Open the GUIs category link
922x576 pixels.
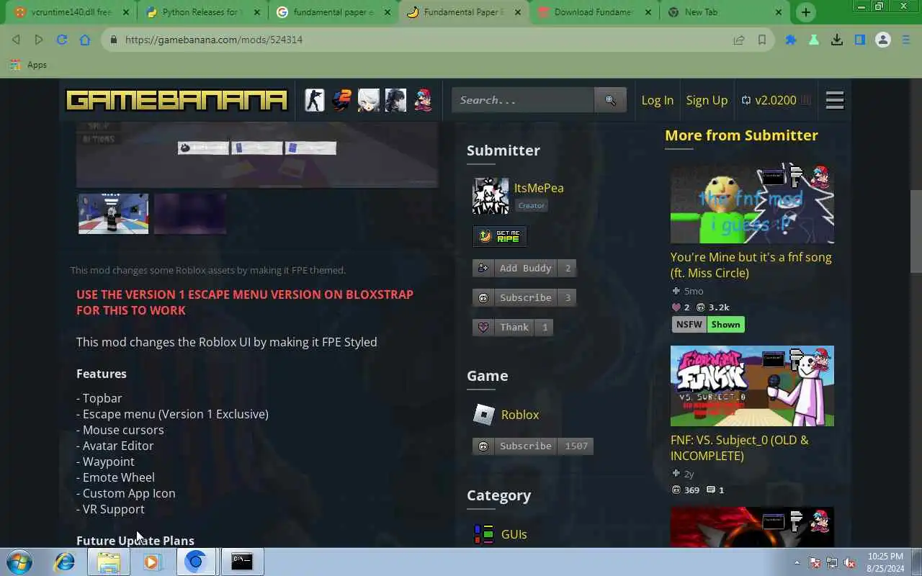pos(514,534)
